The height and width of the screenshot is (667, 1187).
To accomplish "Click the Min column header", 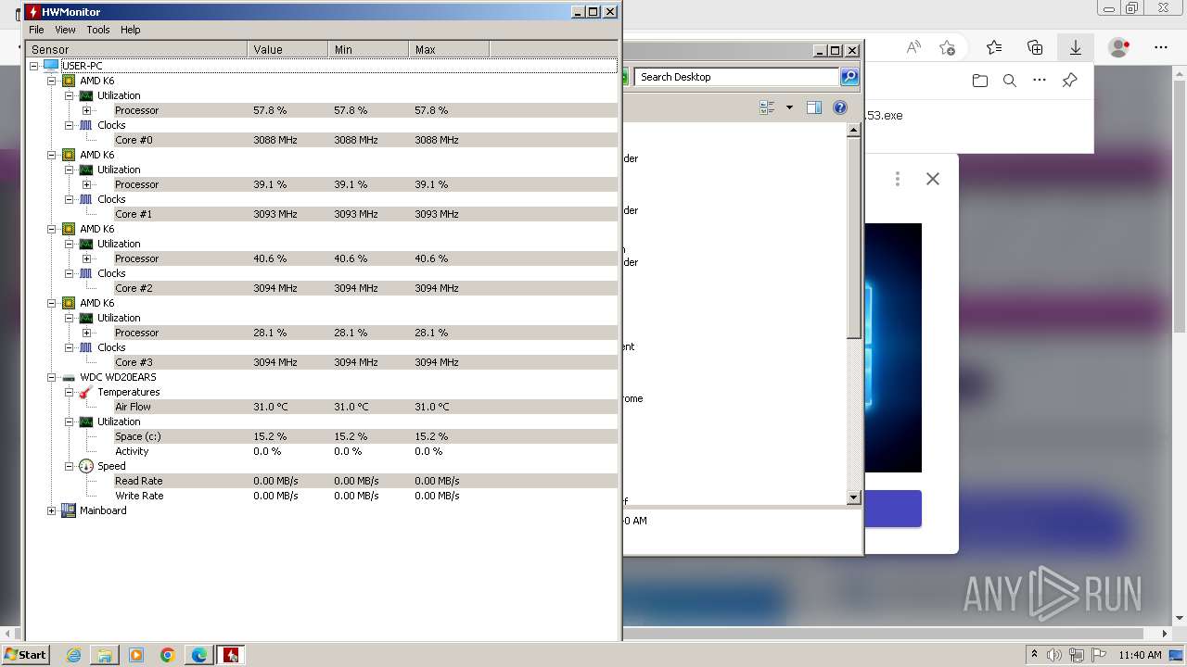I will [368, 49].
